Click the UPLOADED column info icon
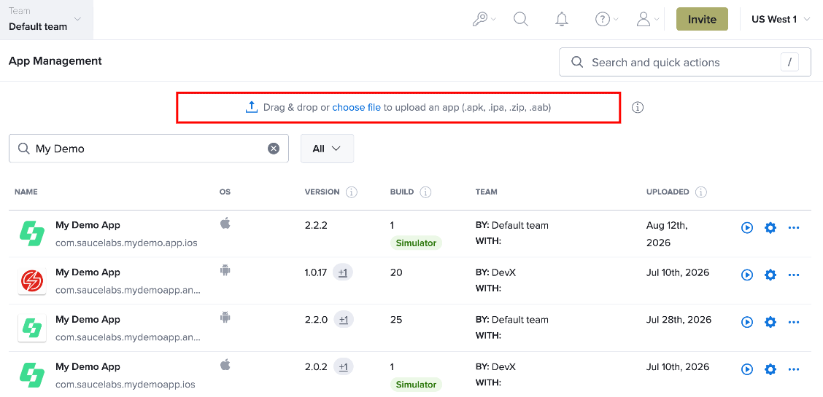 click(700, 192)
